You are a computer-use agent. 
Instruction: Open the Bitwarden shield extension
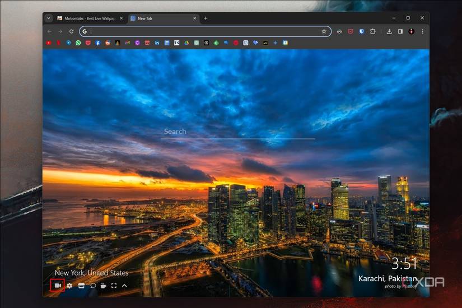tap(362, 31)
